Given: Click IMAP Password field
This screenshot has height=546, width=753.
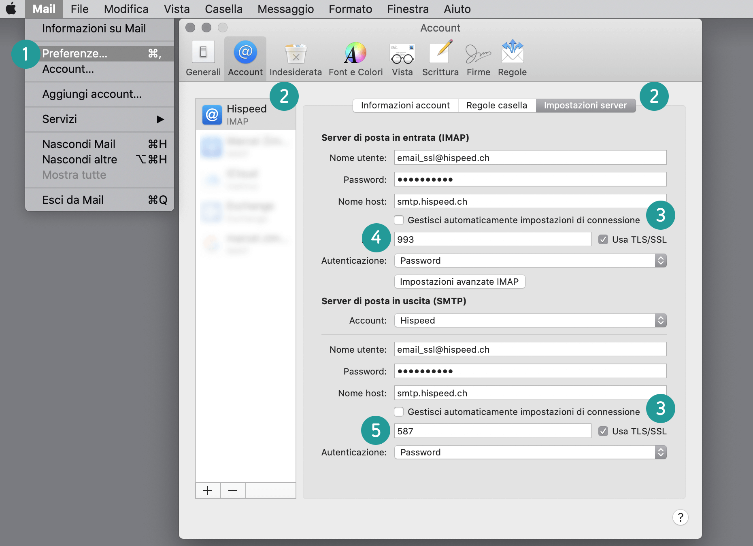Looking at the screenshot, I should [530, 180].
